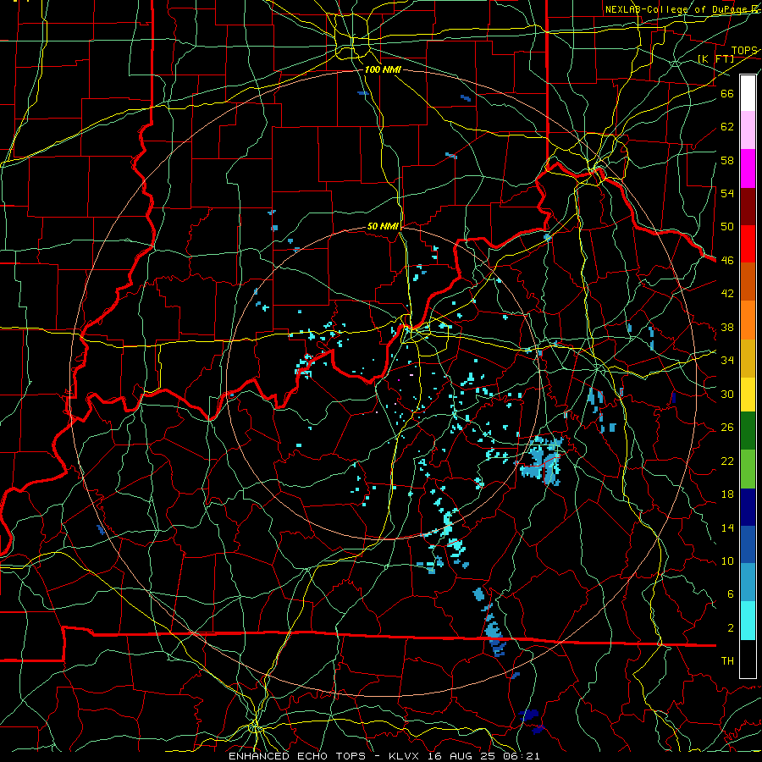The height and width of the screenshot is (762, 762).
Task: Click the bright orange legend swatch
Action: click(748, 320)
